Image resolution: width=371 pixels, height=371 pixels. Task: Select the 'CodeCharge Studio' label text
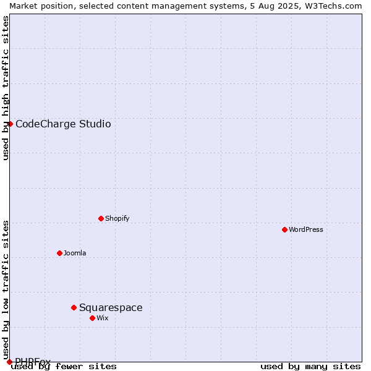63,124
